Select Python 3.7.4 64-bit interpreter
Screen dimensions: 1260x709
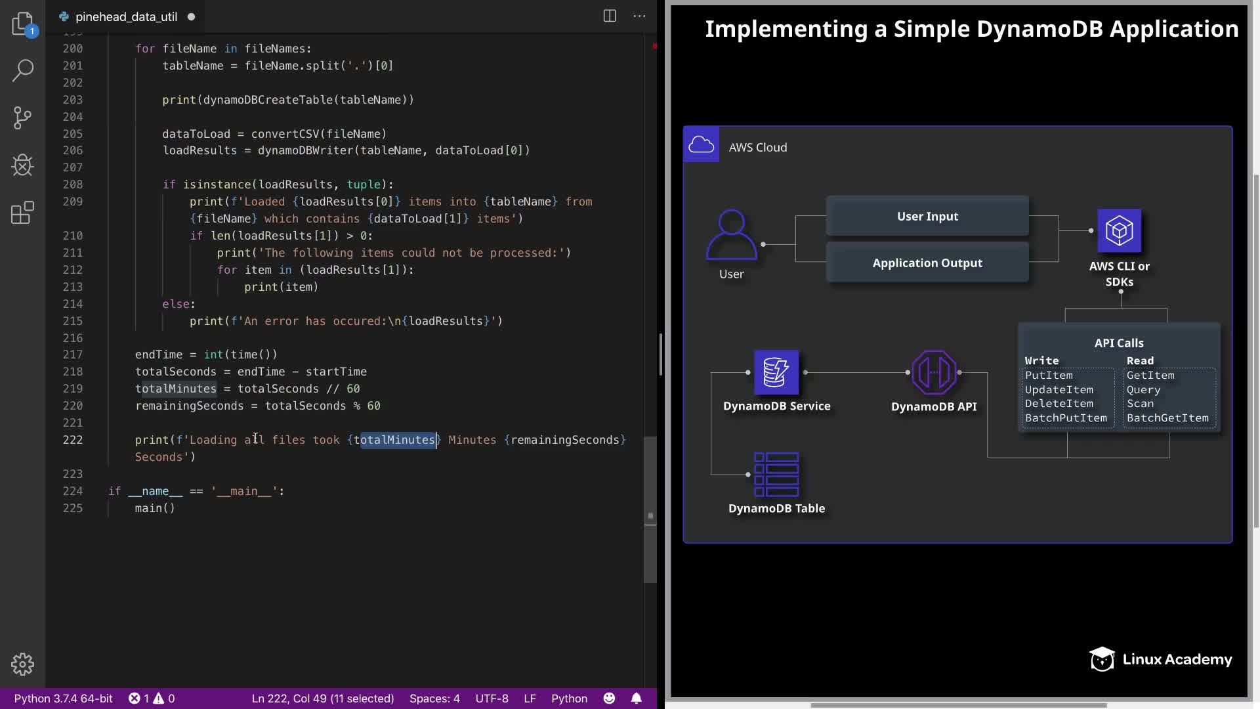tap(64, 698)
